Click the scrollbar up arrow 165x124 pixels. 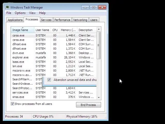click(99, 29)
